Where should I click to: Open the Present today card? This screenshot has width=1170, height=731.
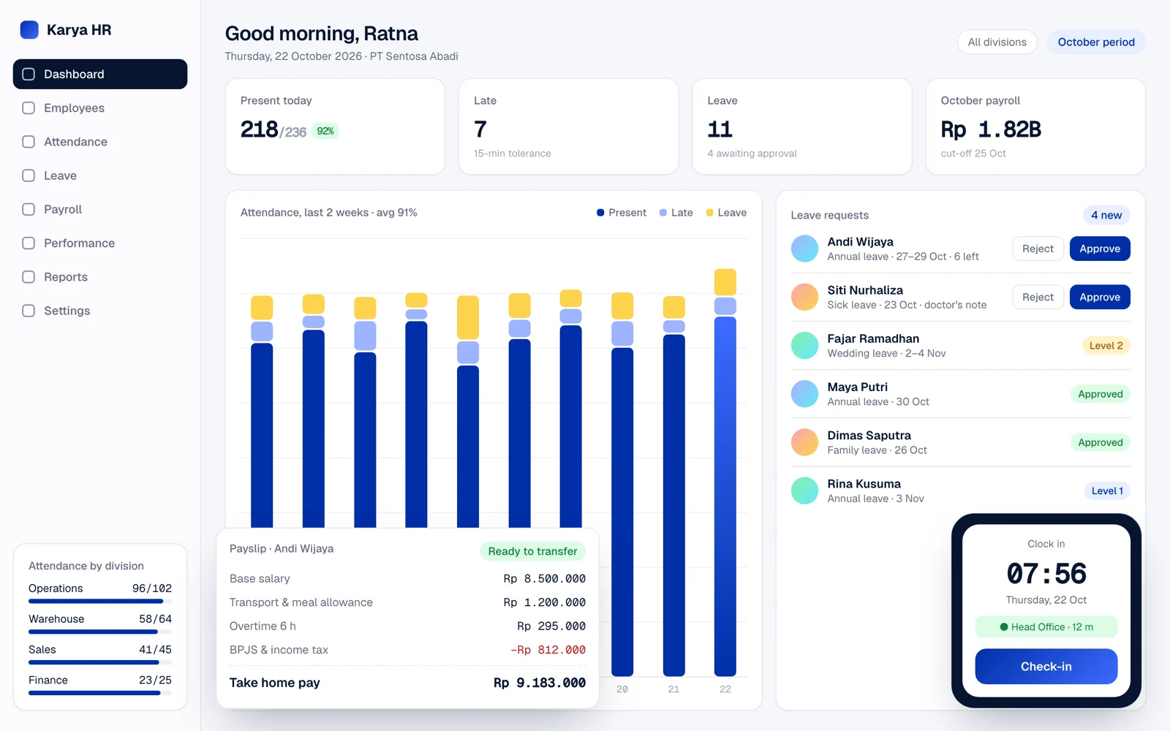(335, 126)
